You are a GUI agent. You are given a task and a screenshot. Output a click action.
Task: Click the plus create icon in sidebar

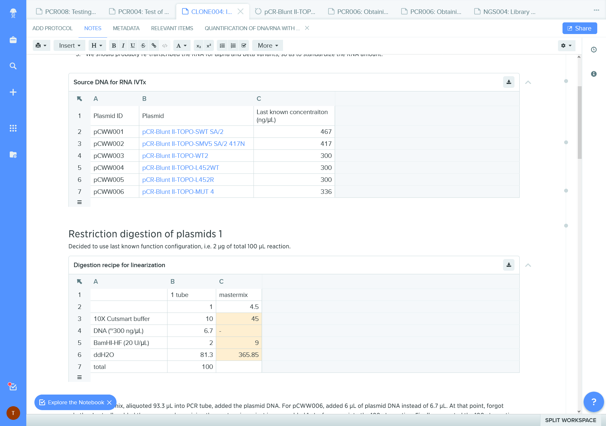(13, 92)
